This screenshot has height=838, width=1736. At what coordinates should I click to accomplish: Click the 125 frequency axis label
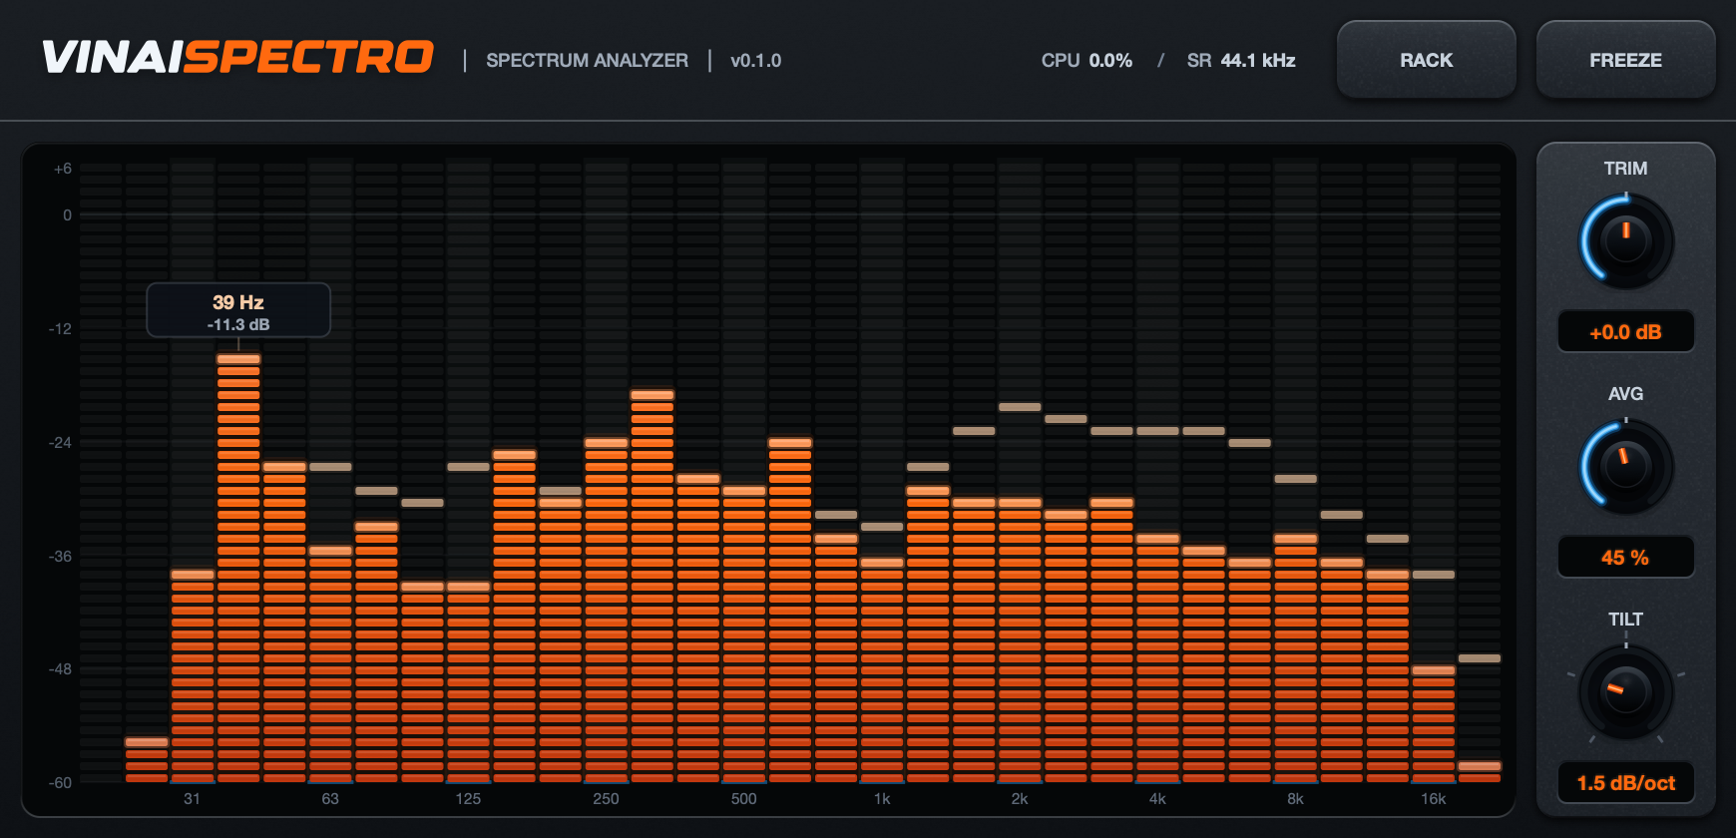tap(468, 799)
